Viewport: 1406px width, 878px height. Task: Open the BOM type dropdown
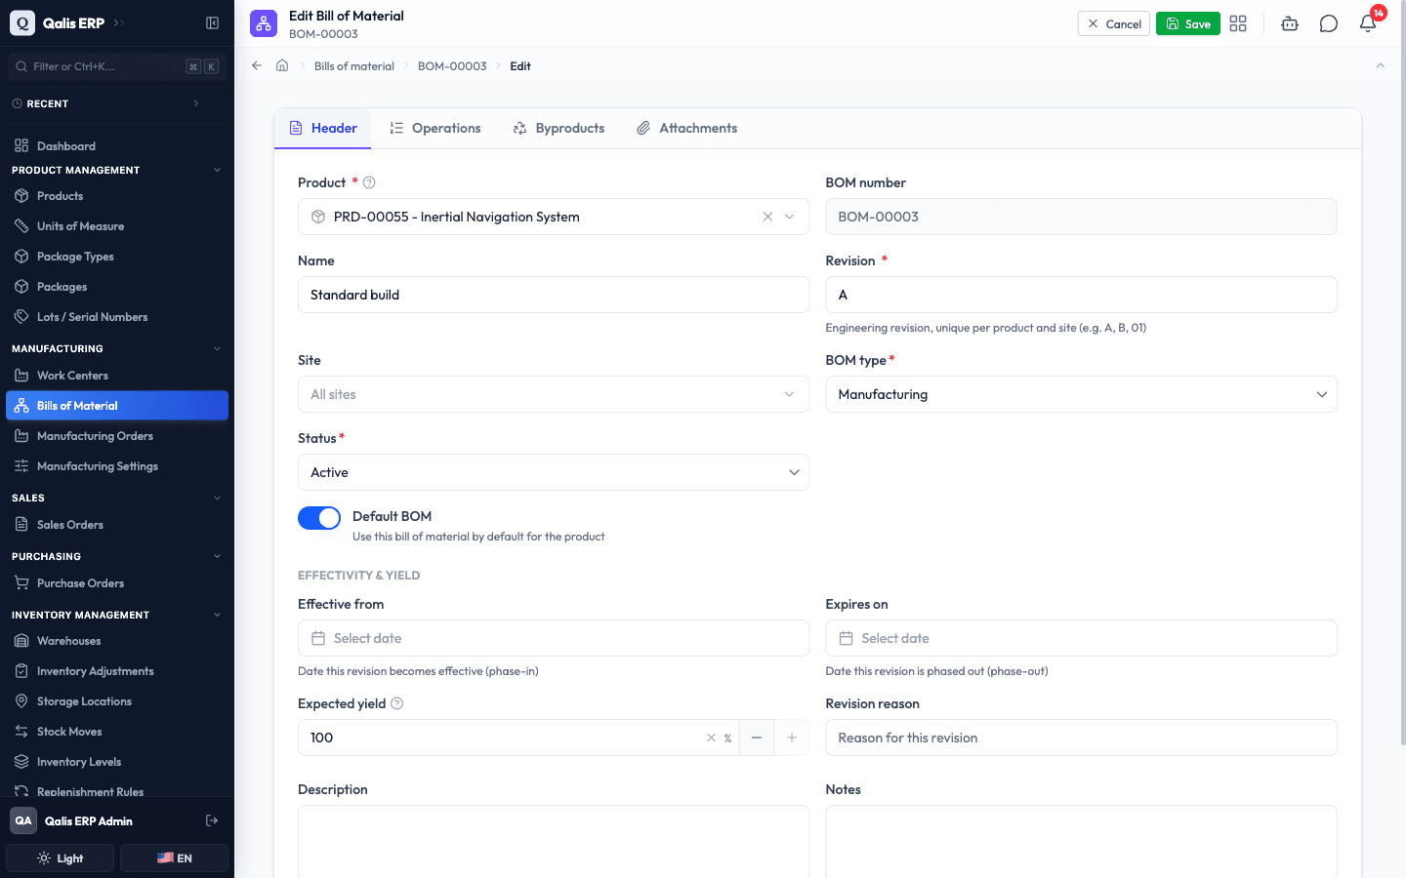(x=1081, y=394)
